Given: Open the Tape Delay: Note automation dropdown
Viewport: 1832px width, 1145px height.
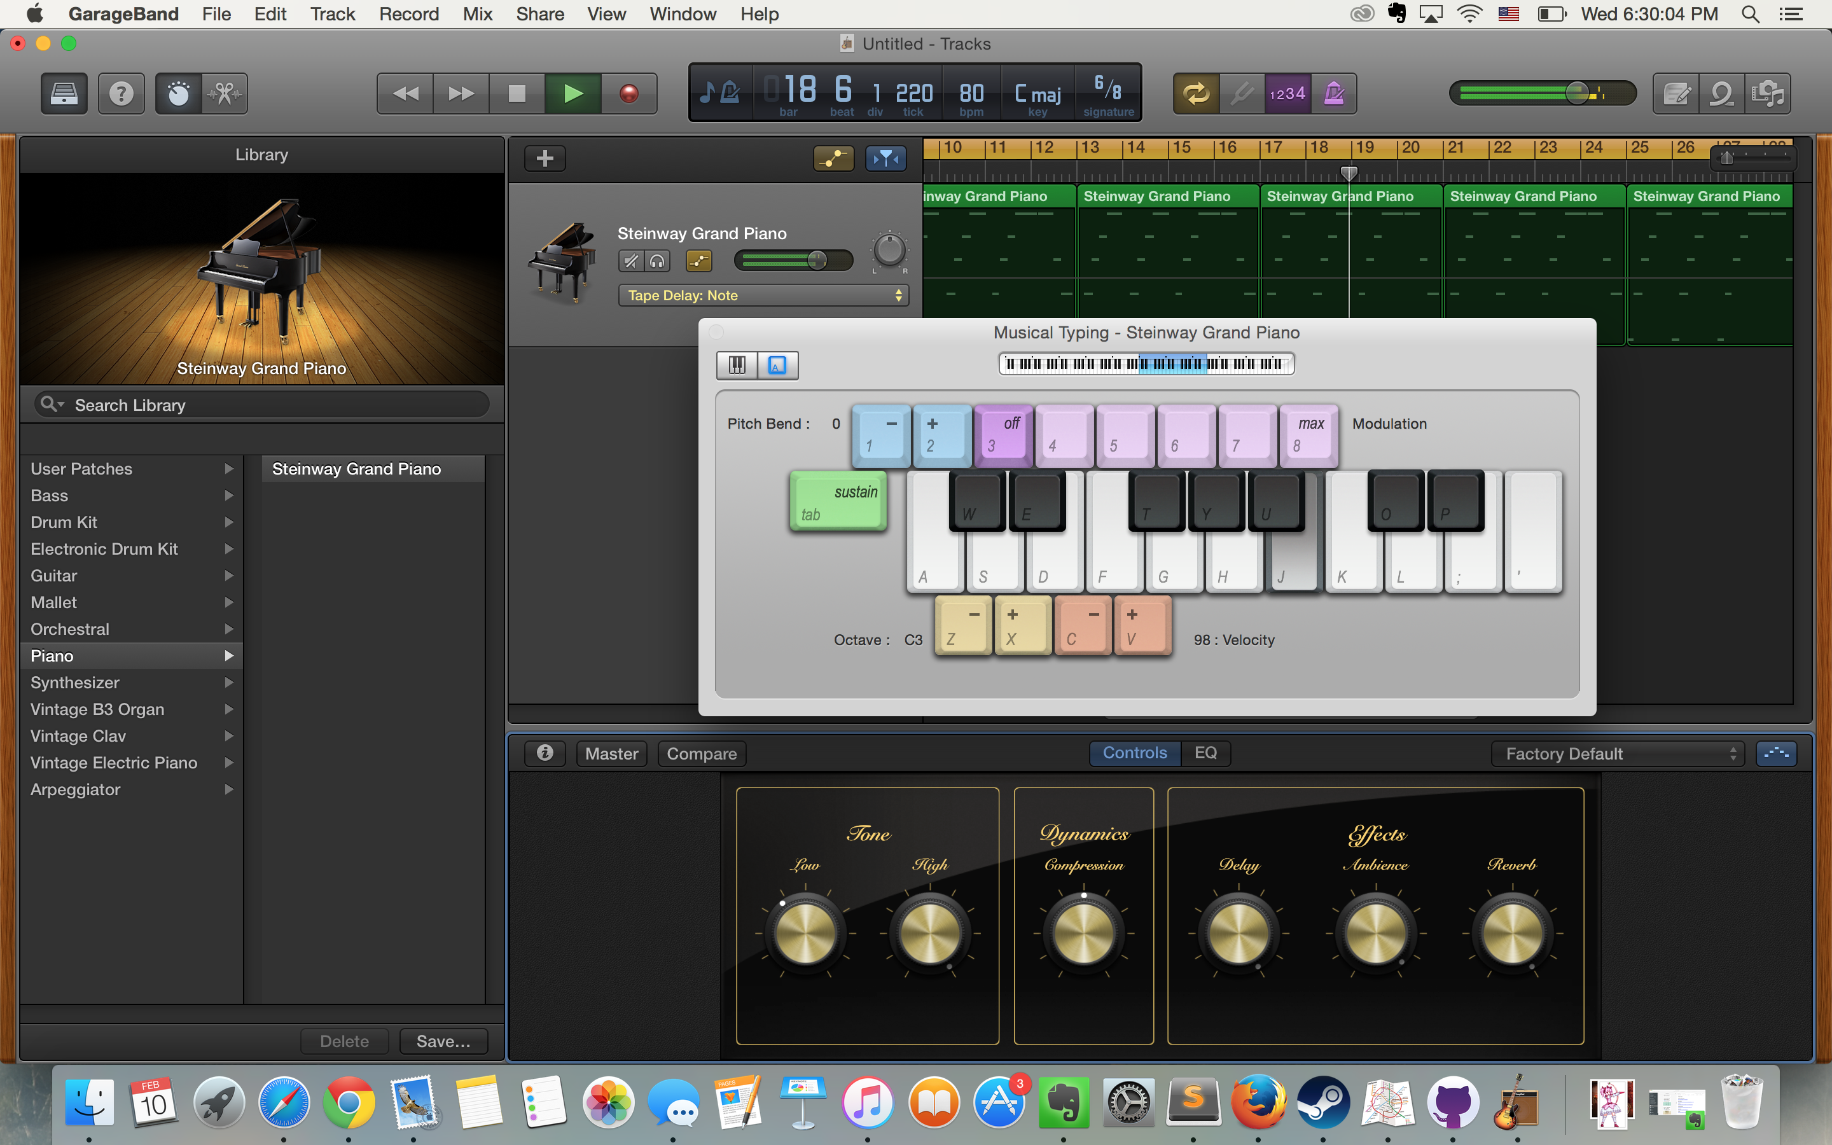Looking at the screenshot, I should click(x=763, y=295).
